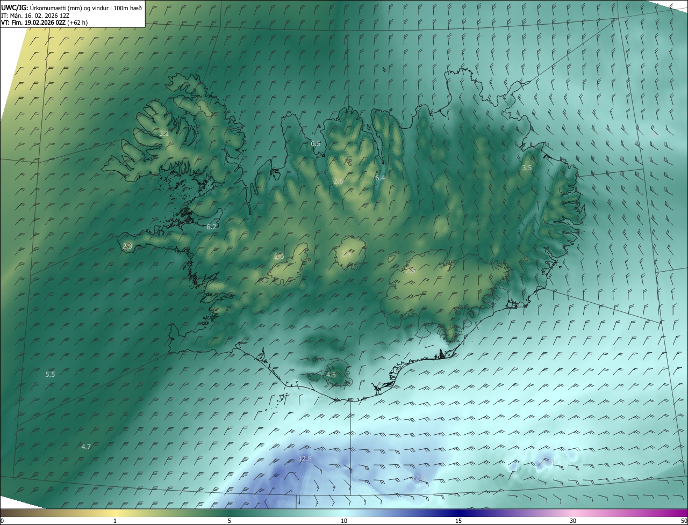The height and width of the screenshot is (525, 688).
Task: Click the 4.7 value over the ocean
Action: pyautogui.click(x=85, y=447)
